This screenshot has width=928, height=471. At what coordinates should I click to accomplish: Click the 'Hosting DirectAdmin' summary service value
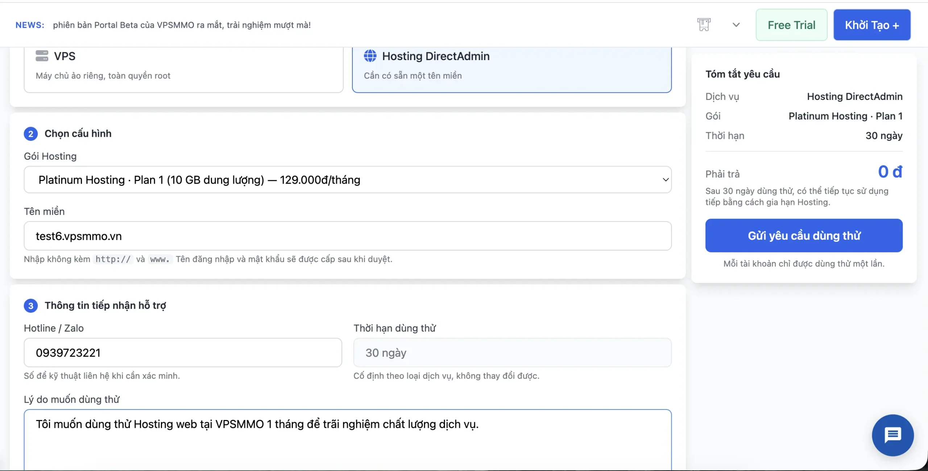coord(855,96)
